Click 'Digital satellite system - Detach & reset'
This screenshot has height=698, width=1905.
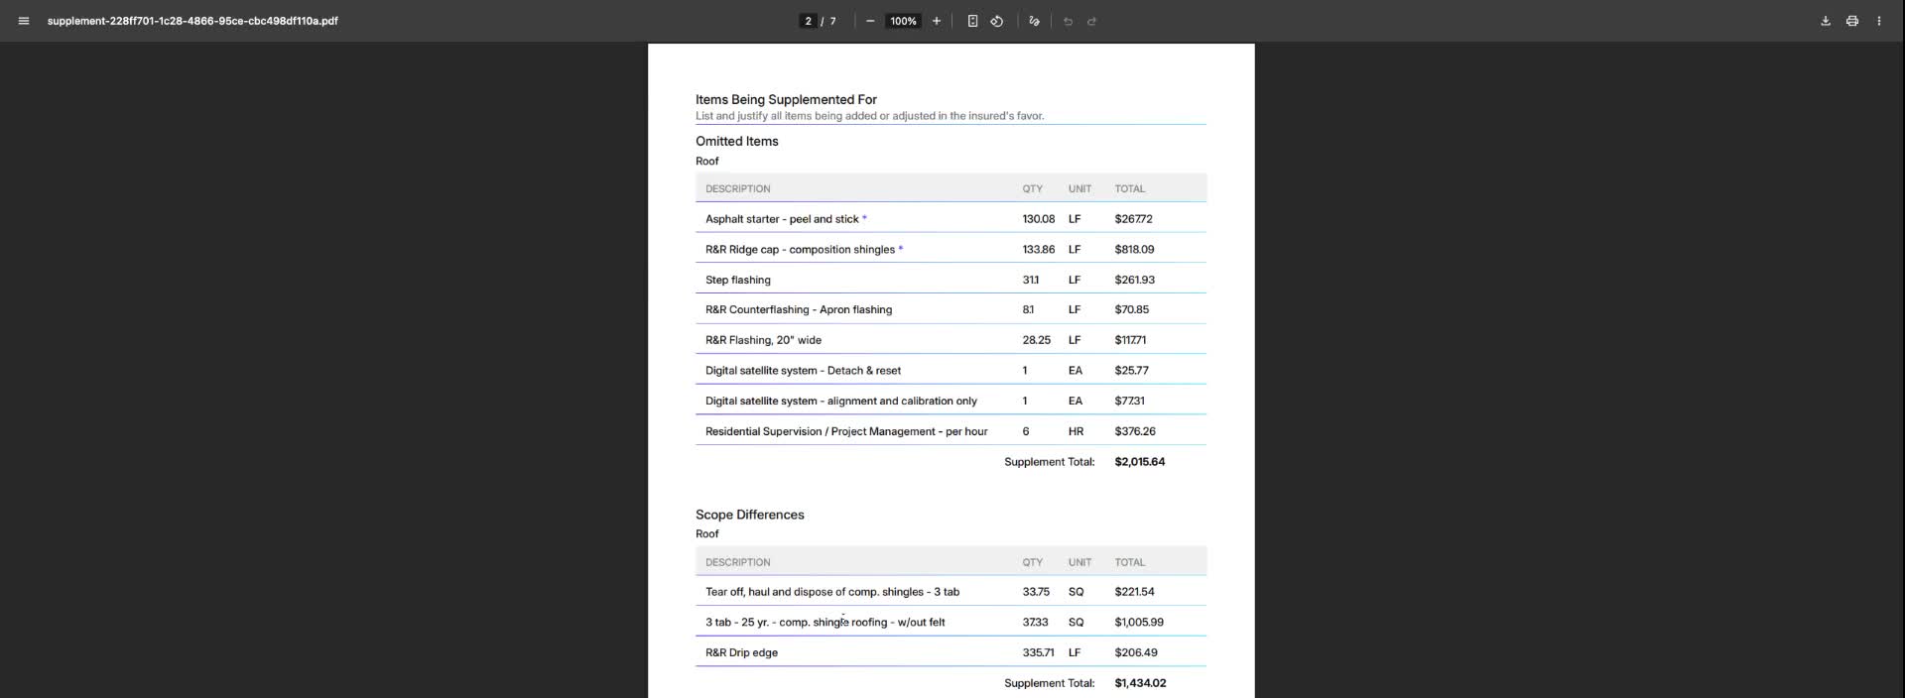(803, 371)
